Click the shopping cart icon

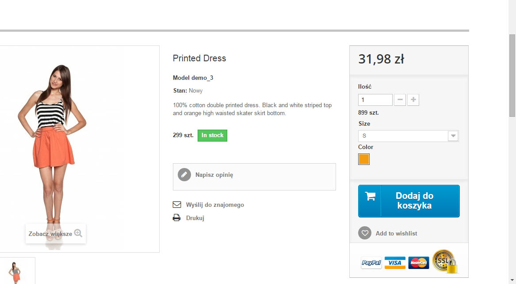coord(370,197)
